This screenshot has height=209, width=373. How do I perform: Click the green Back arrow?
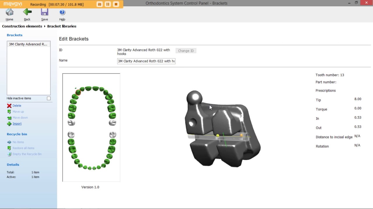coord(27,12)
